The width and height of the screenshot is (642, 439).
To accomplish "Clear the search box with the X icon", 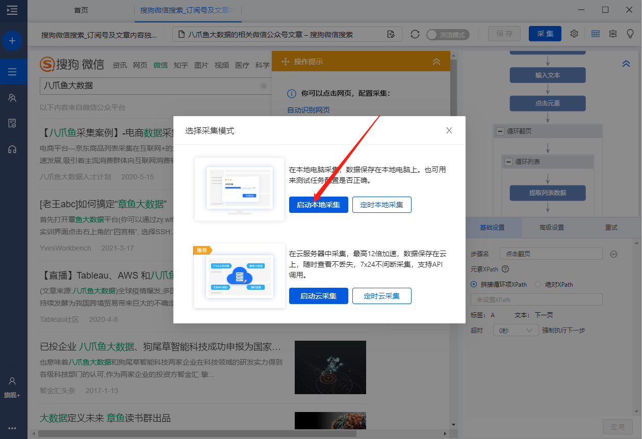I will tap(264, 86).
